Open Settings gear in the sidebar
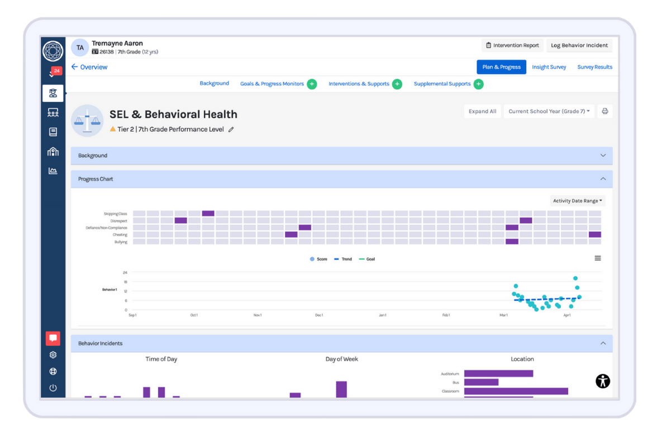The image size is (662, 439). 53,355
